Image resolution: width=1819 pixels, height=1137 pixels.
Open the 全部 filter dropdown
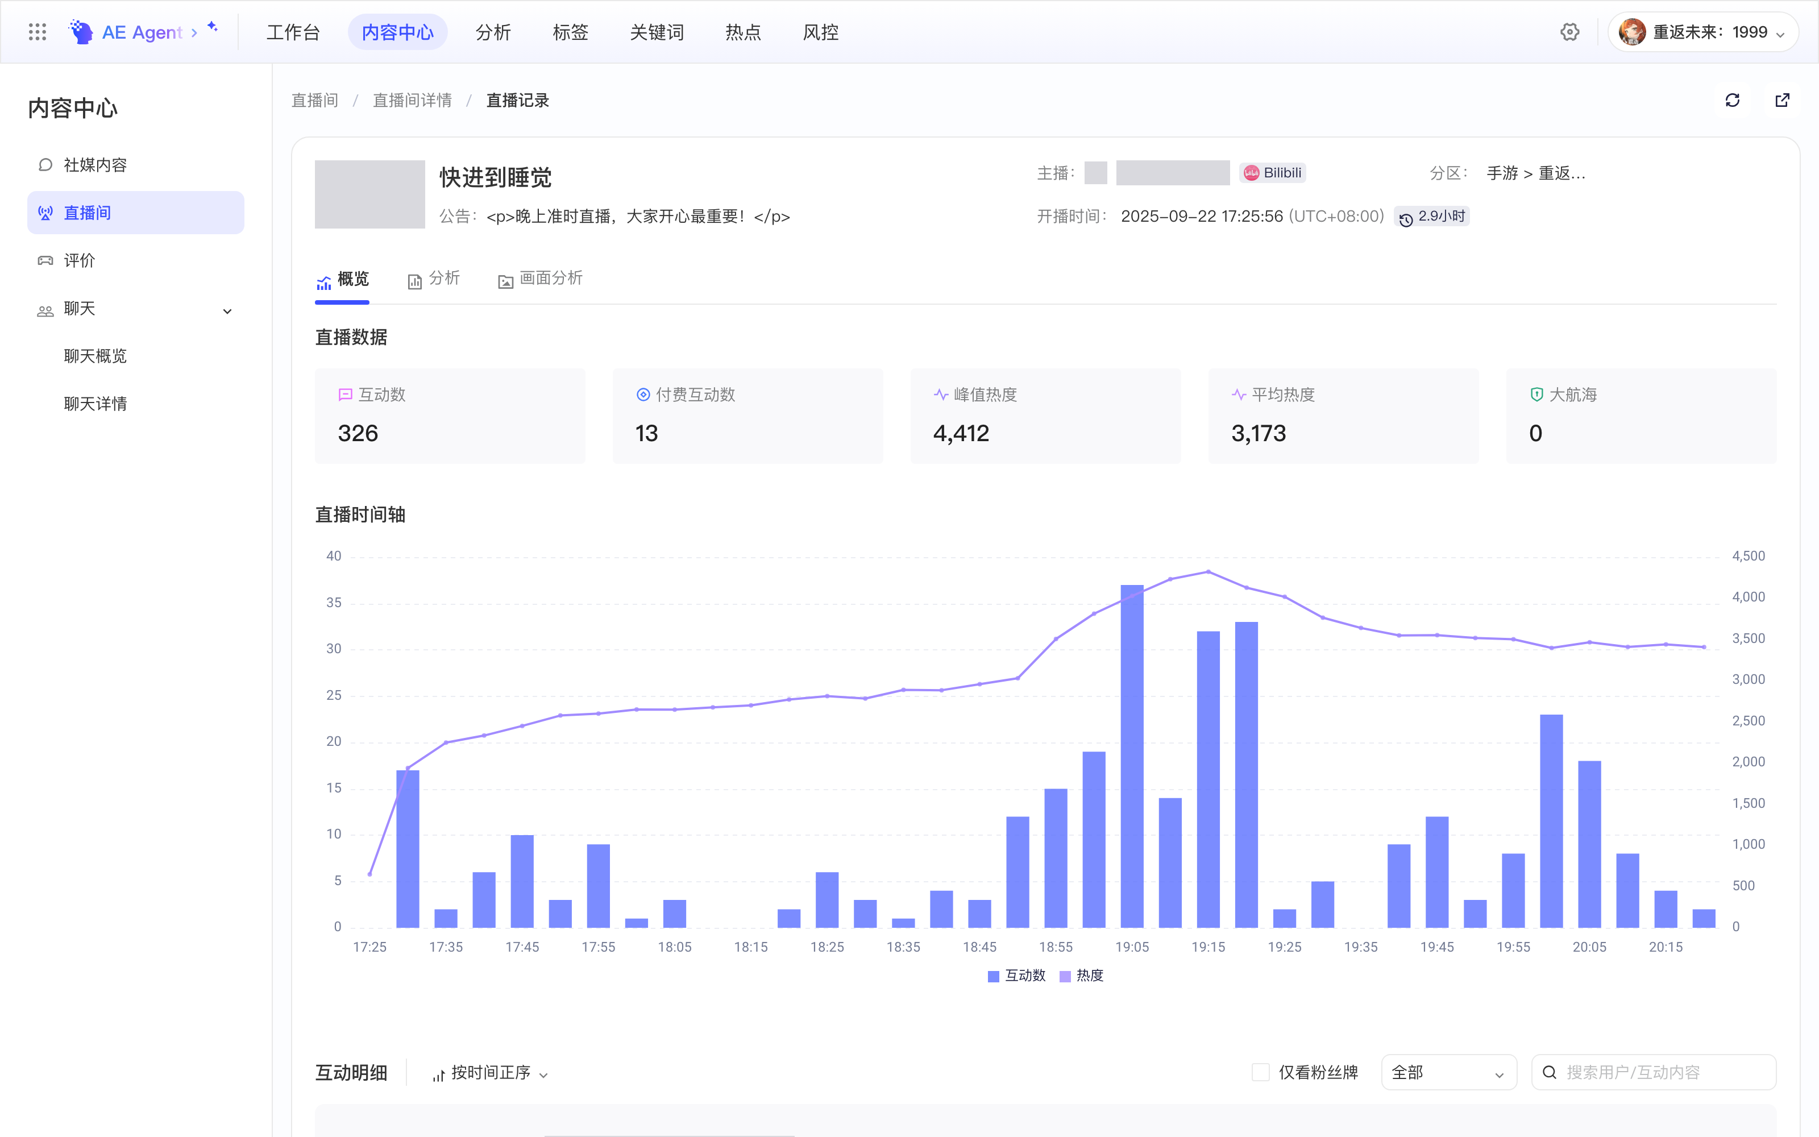[1448, 1072]
